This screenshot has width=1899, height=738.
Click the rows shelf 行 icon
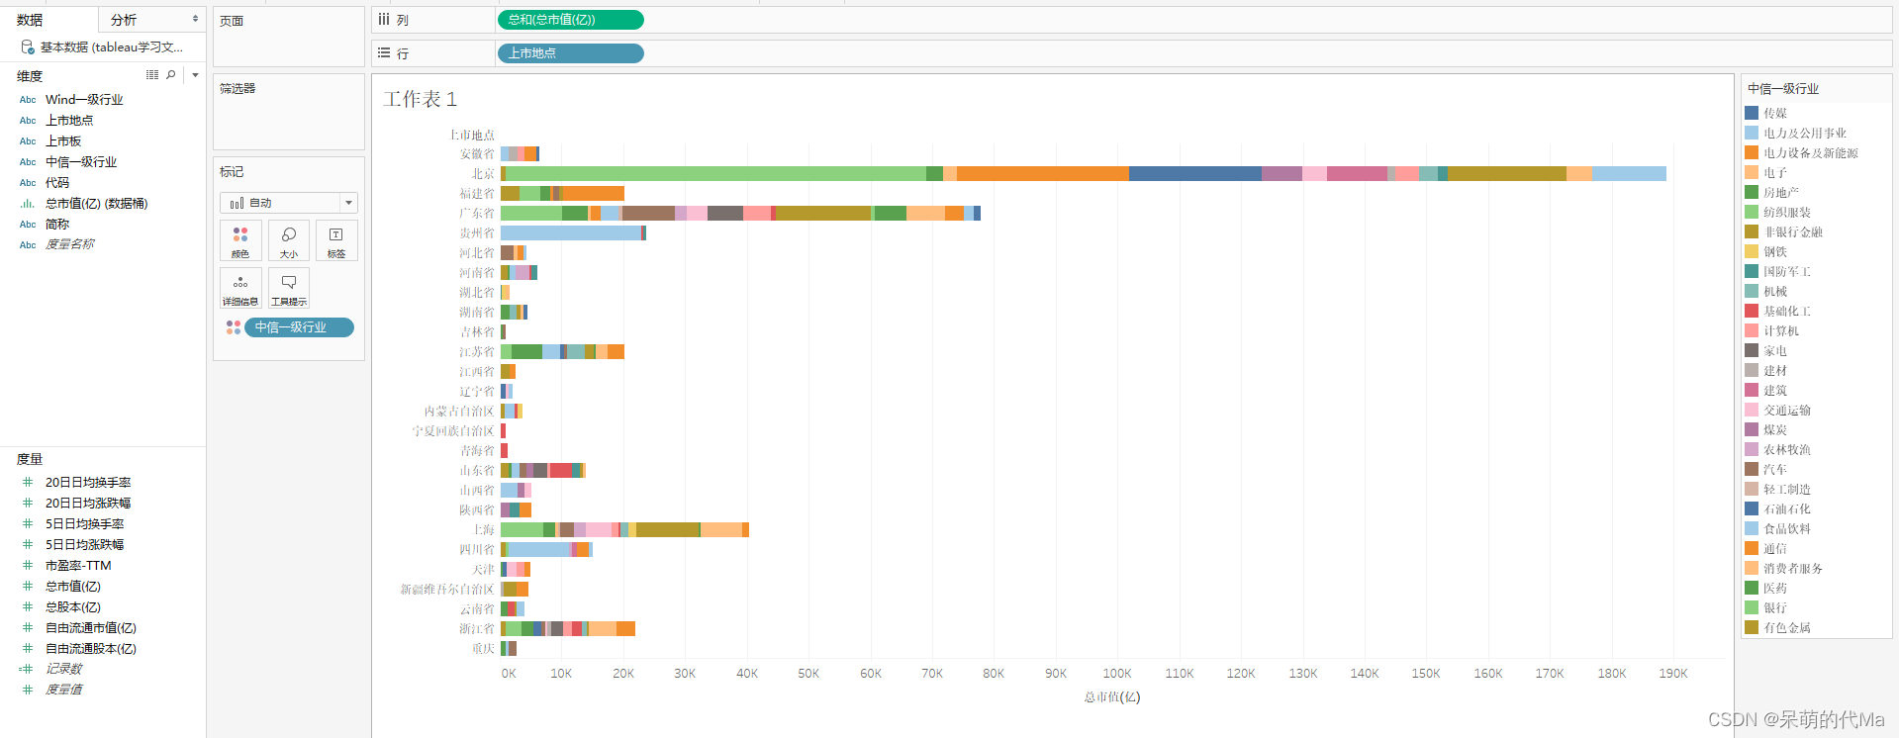click(384, 52)
